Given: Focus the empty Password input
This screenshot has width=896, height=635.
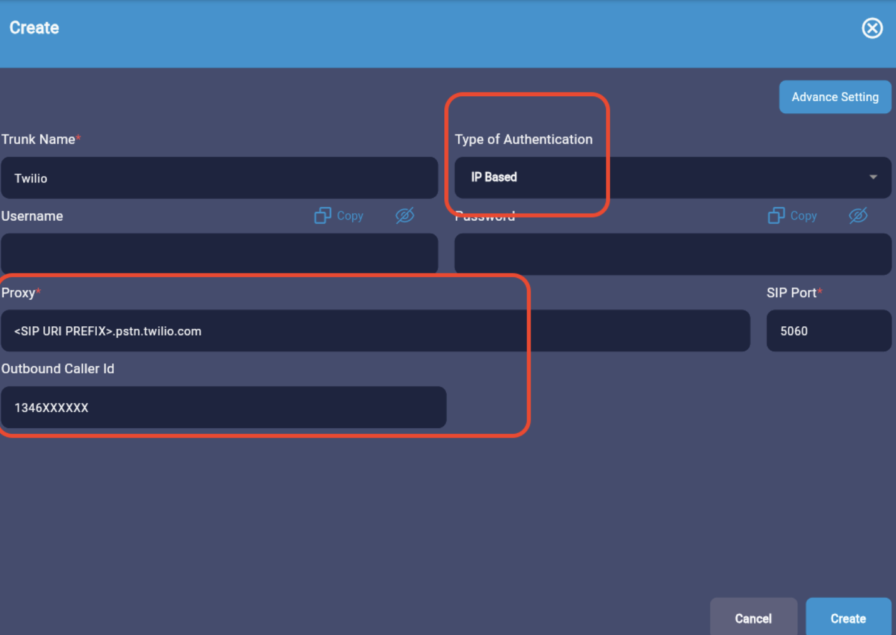Looking at the screenshot, I should point(671,254).
